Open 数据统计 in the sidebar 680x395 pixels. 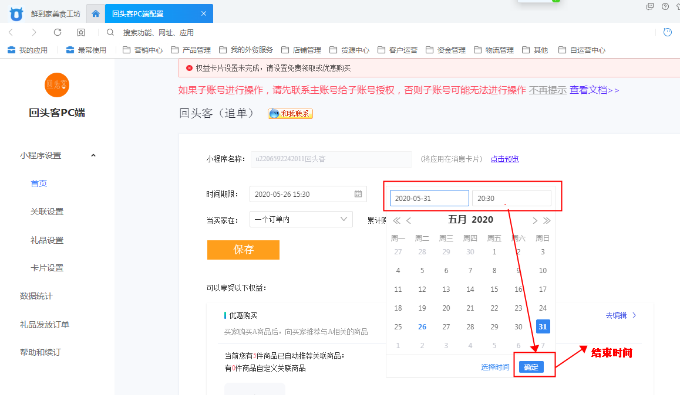click(36, 296)
